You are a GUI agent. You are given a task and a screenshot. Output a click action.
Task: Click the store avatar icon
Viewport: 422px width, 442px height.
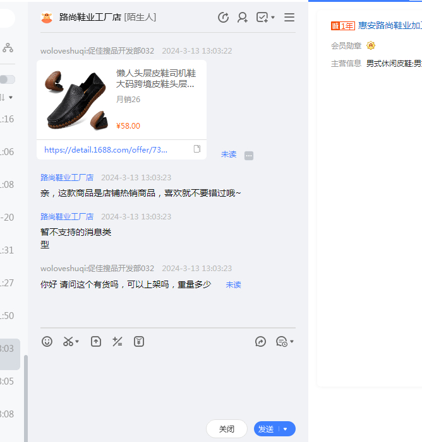(47, 18)
